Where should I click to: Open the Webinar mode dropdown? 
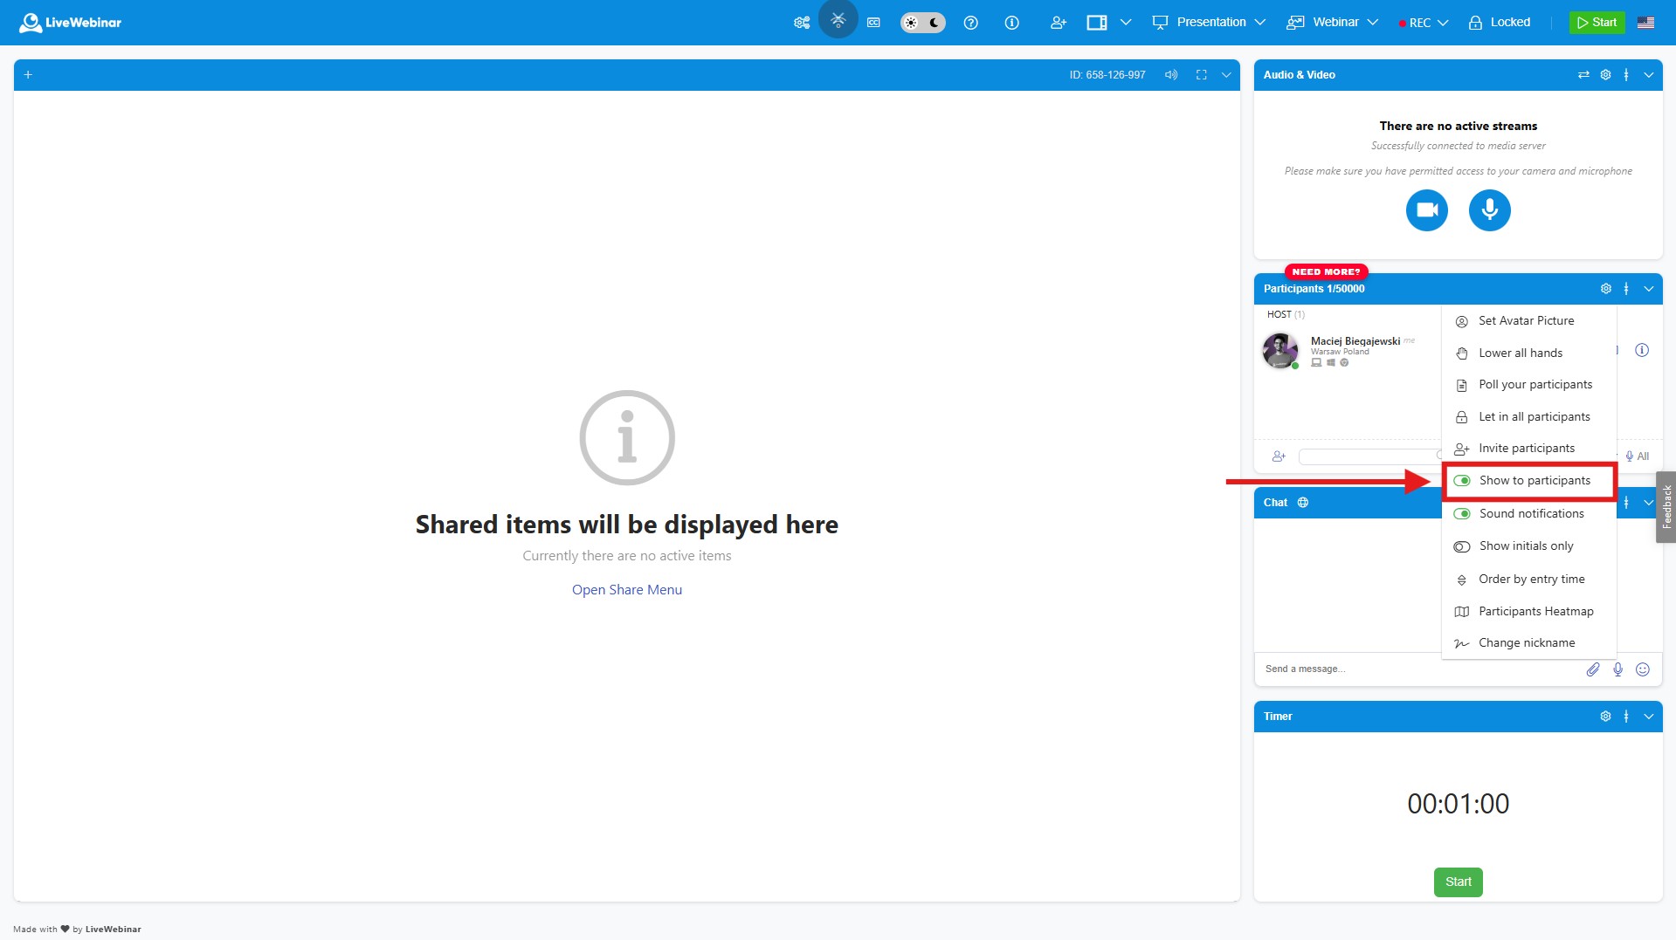point(1332,23)
